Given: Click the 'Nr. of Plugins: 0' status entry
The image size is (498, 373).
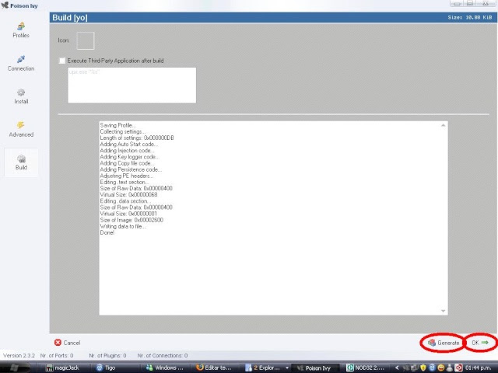Looking at the screenshot, I should pos(107,356).
